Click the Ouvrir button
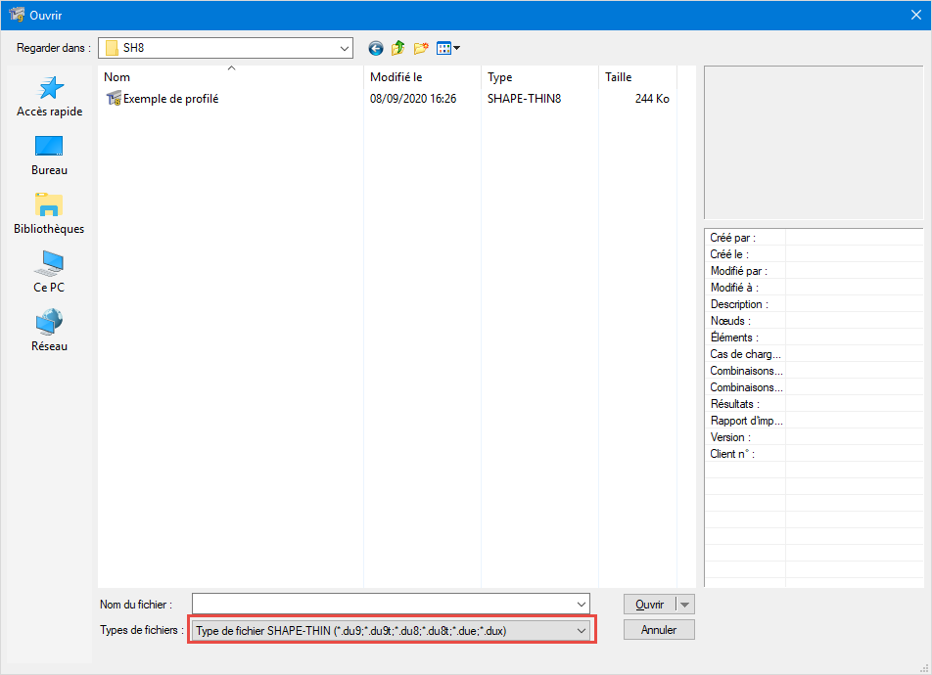 point(651,604)
